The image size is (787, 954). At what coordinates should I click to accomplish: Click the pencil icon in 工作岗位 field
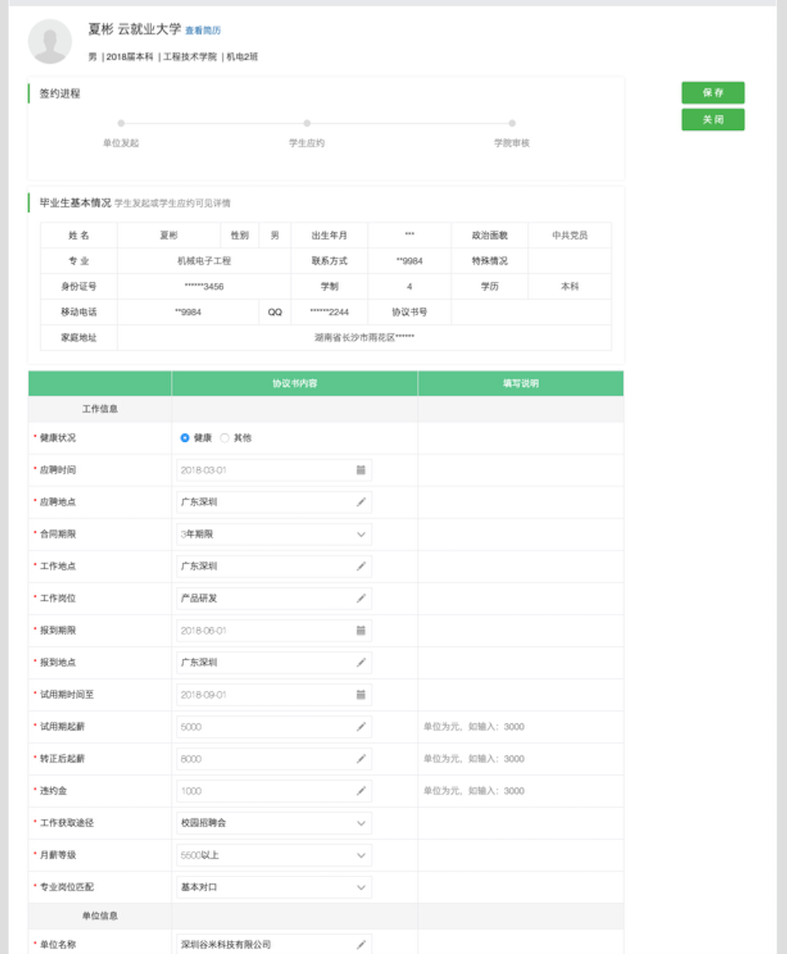[361, 598]
